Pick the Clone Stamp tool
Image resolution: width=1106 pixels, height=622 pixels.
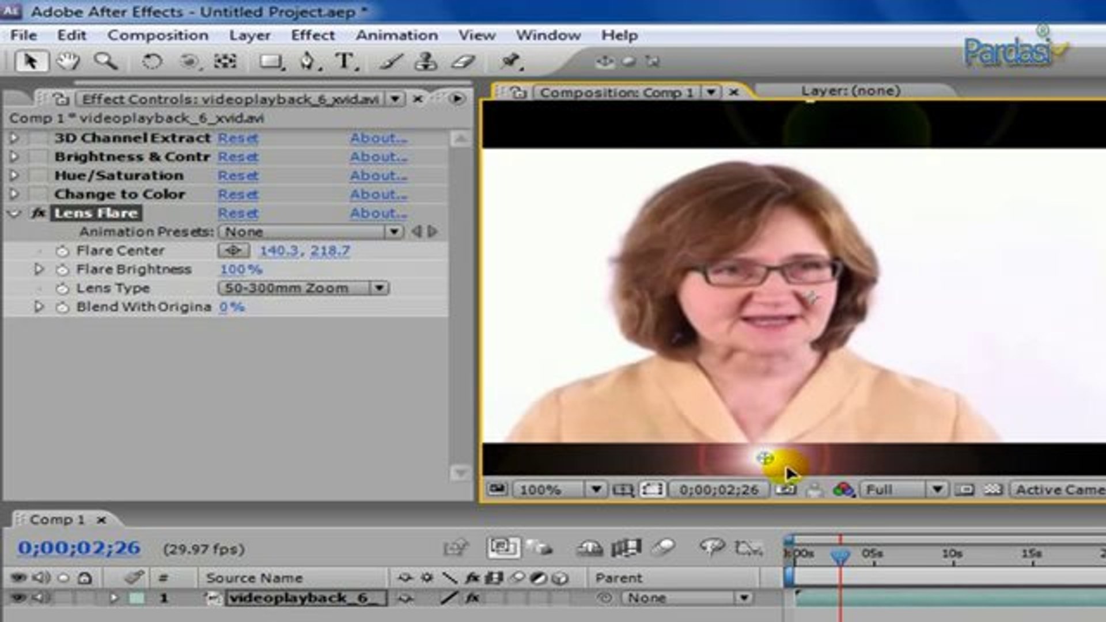(x=426, y=61)
